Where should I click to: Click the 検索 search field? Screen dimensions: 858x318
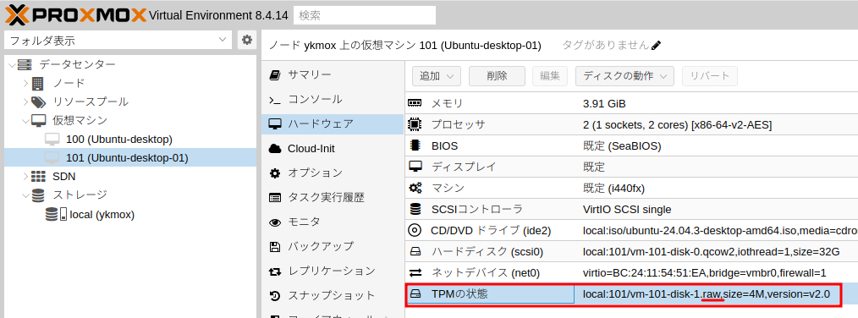tap(365, 15)
